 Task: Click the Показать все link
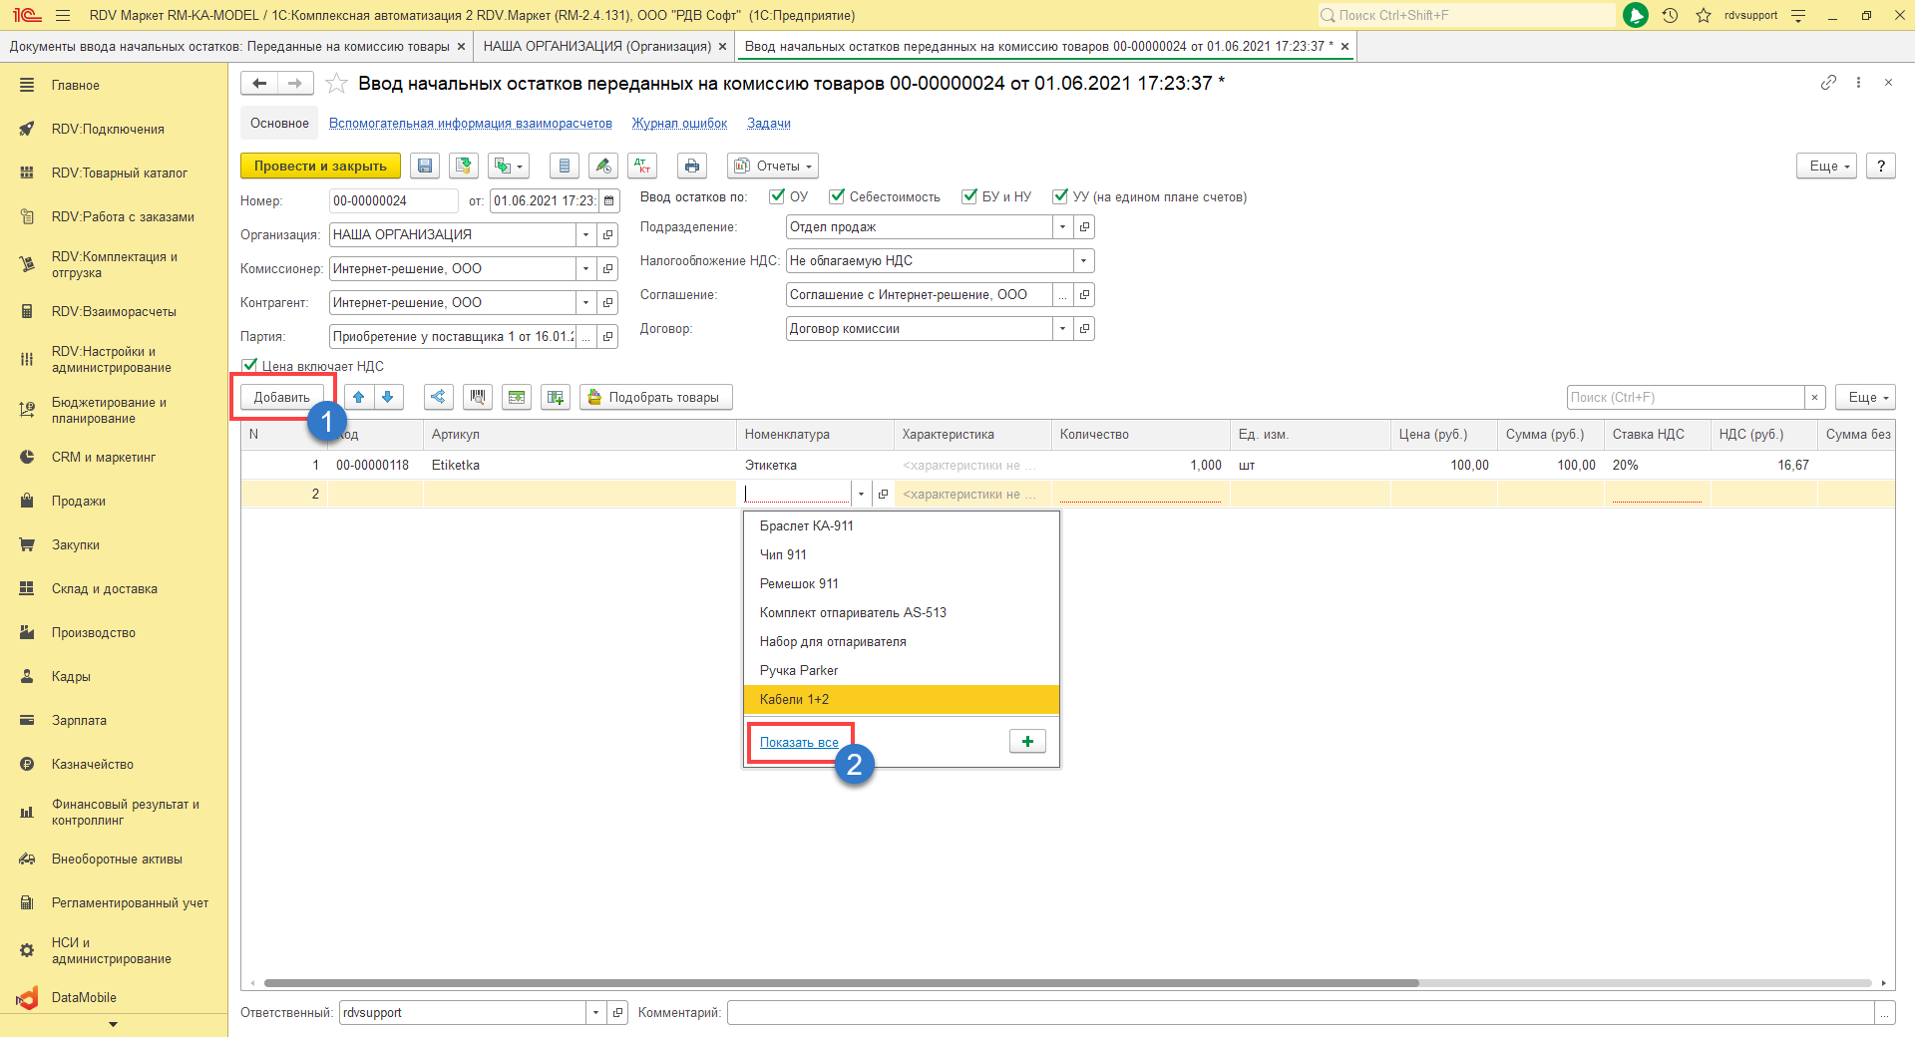799,743
